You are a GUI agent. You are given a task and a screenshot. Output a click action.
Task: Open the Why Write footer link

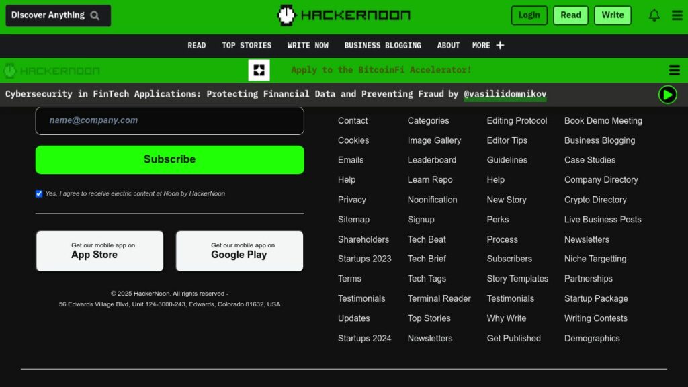click(507, 318)
